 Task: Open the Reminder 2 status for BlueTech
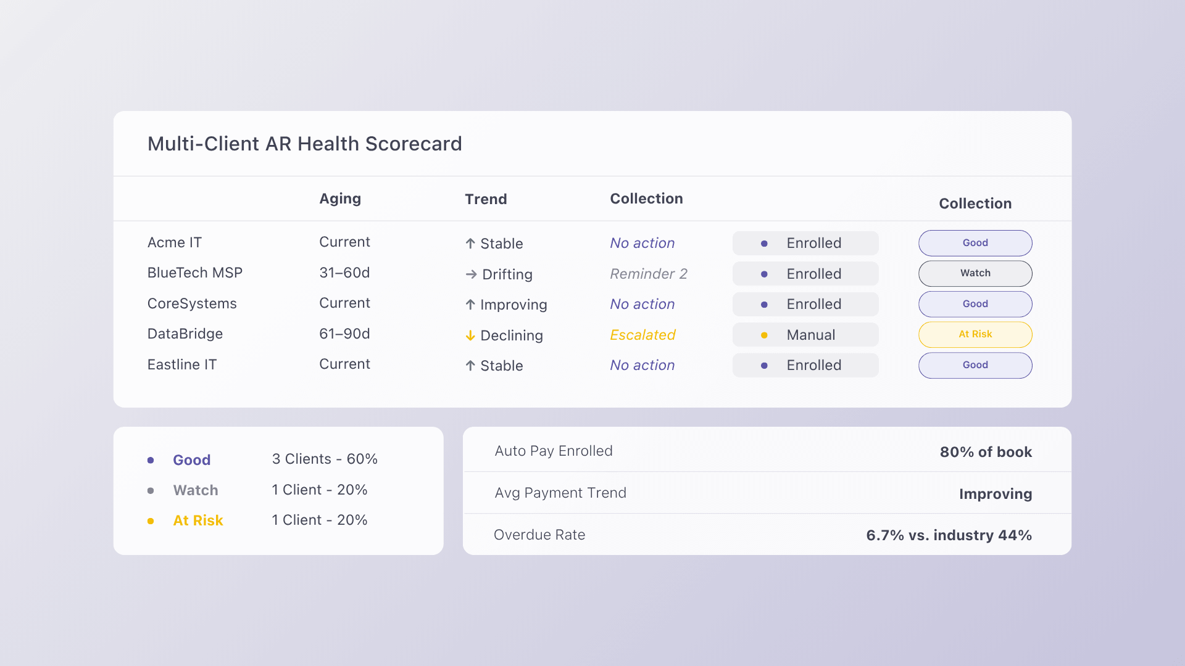click(649, 274)
